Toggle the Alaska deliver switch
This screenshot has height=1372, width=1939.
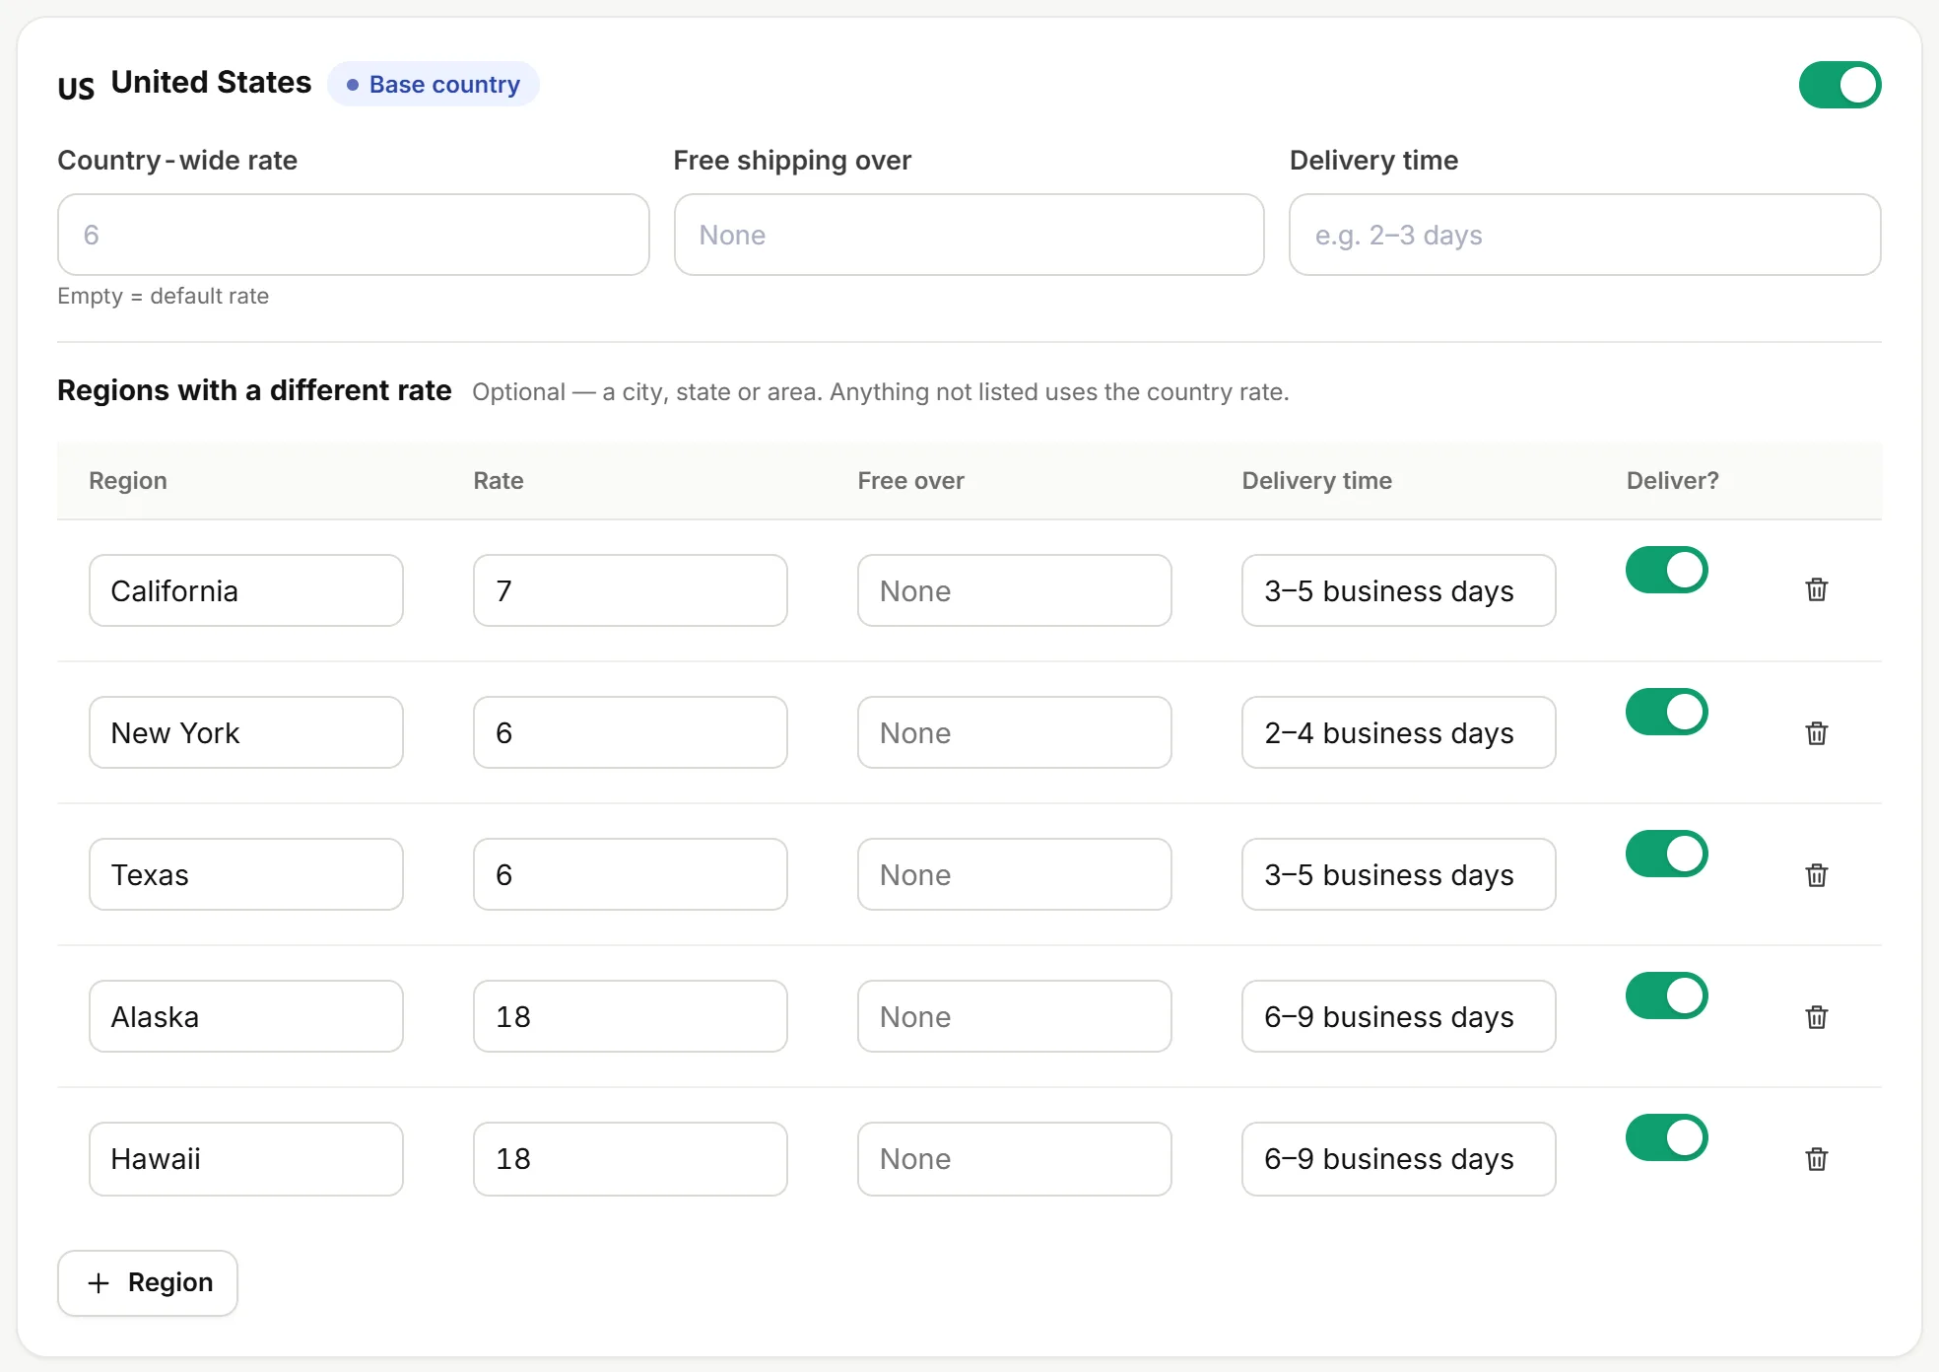pyautogui.click(x=1666, y=995)
